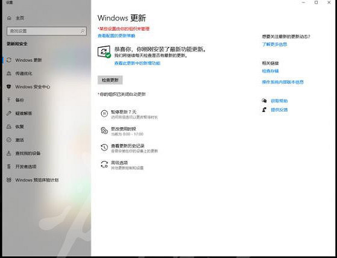Open 操作系统内部版本信息 link
This screenshot has width=337, height=258.
point(283,82)
